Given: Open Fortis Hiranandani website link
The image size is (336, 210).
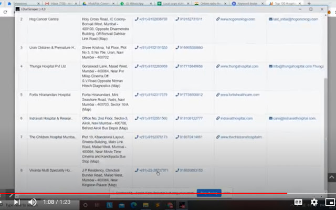Looking at the screenshot, I should (x=238, y=94).
